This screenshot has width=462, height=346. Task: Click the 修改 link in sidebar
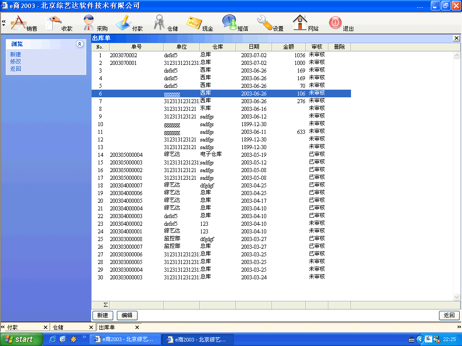coord(16,62)
